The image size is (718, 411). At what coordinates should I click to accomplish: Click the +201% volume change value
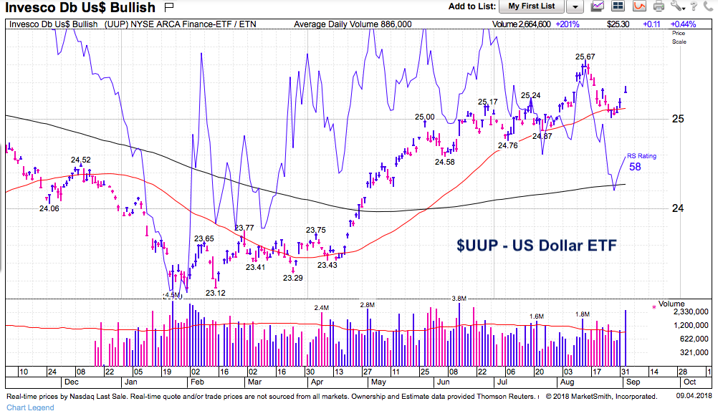(568, 24)
